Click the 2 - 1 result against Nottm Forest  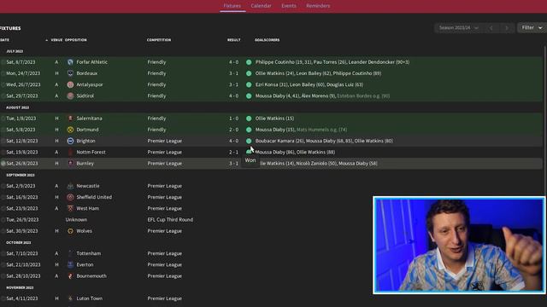pyautogui.click(x=233, y=152)
